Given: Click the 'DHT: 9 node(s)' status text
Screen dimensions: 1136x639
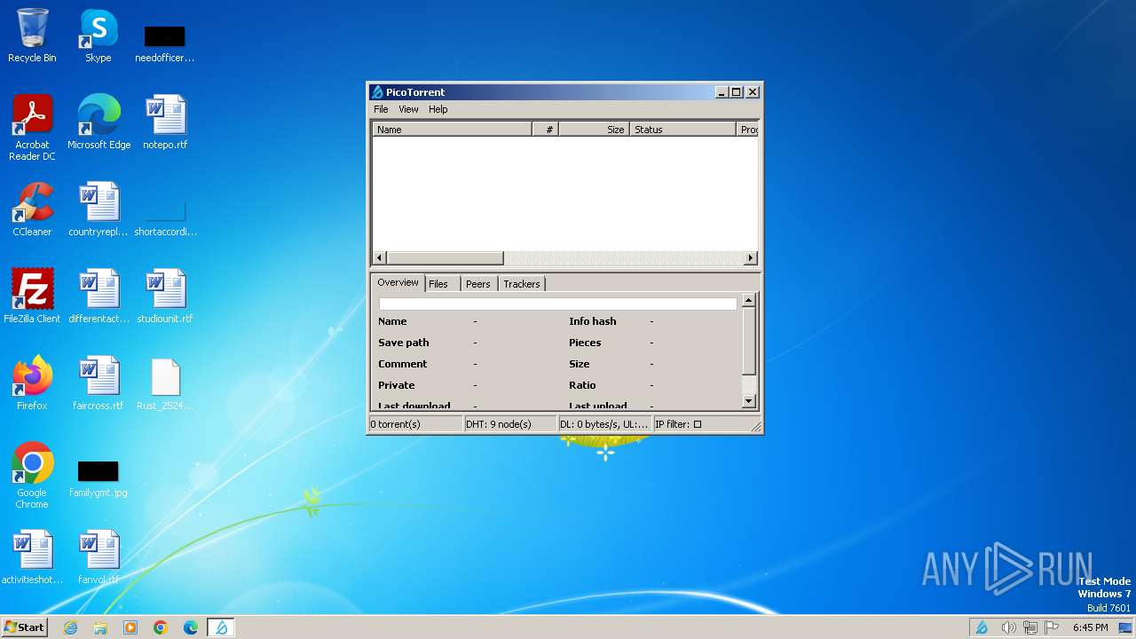Looking at the screenshot, I should coord(499,424).
